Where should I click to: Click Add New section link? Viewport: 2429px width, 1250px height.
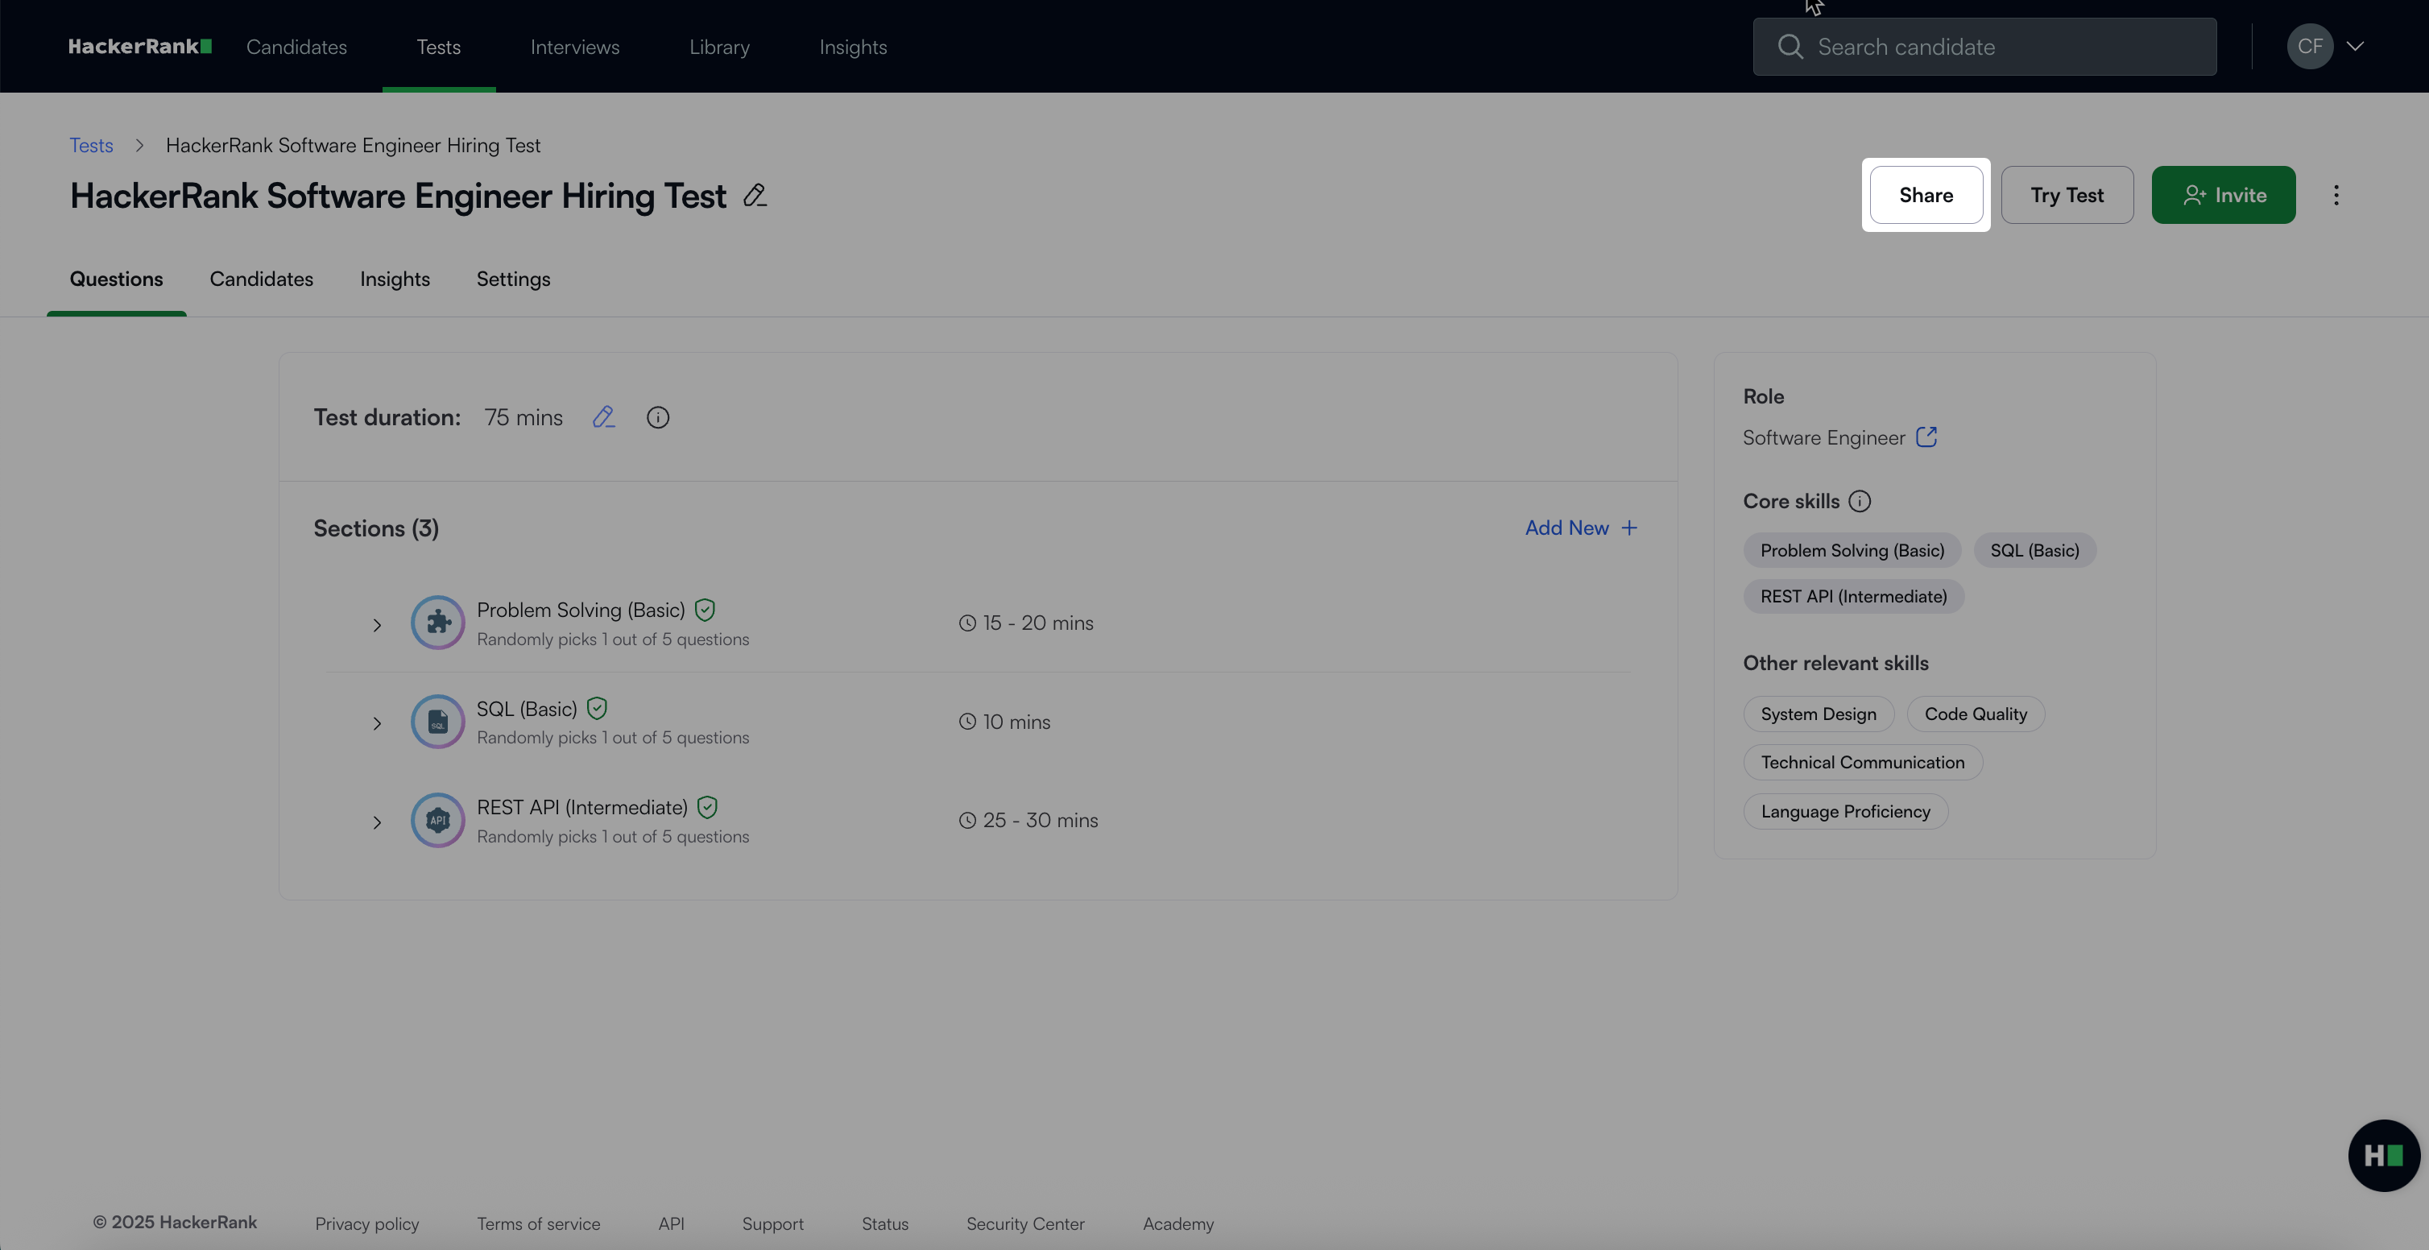1580,528
